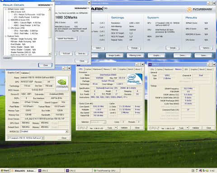
Task: Switch to TechPowerUp GPU-Z from the taskbar
Action: pos(106,171)
